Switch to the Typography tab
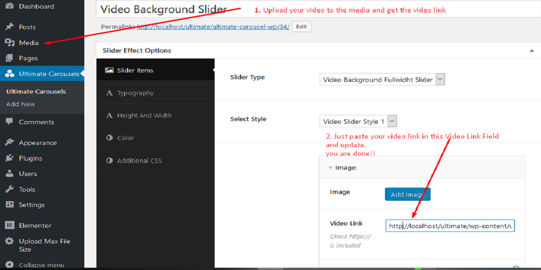The width and height of the screenshot is (541, 270). coord(156,93)
